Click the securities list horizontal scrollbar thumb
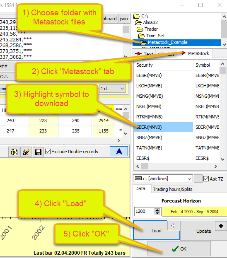 tap(145, 166)
